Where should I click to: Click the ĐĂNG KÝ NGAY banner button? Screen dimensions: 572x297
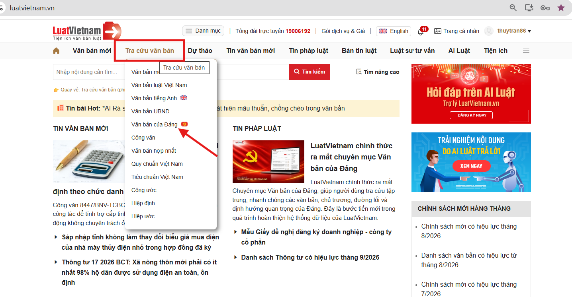tap(471, 115)
